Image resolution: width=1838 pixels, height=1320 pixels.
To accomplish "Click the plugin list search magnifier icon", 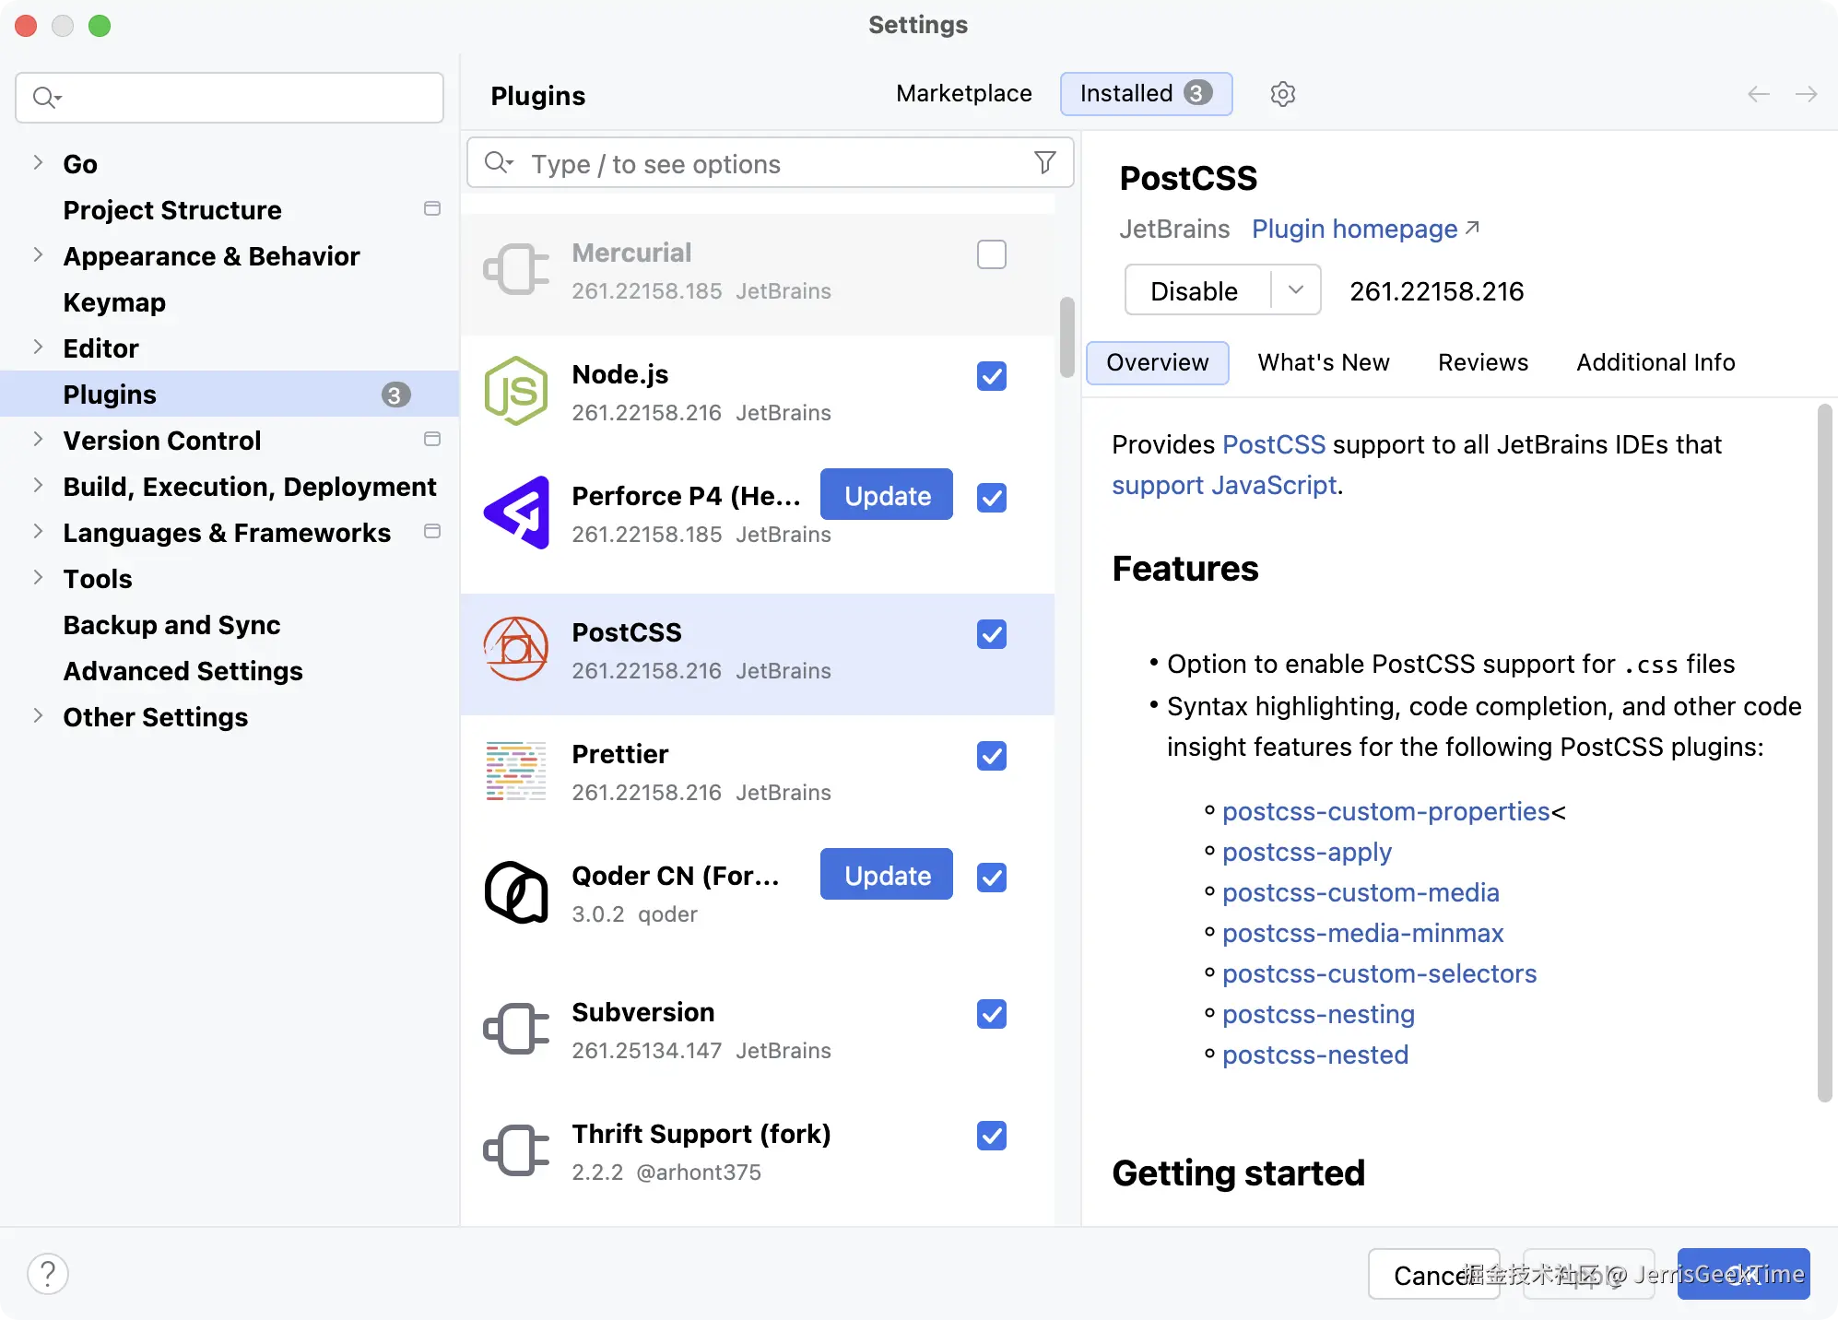I will 499,163.
